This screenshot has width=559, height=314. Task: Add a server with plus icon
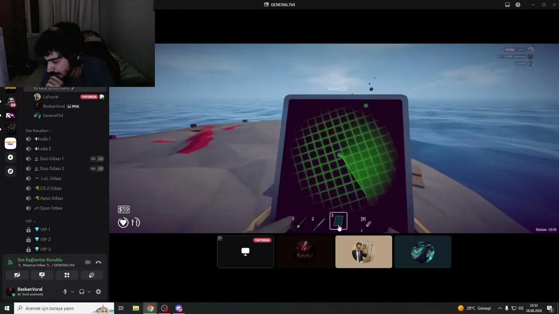coord(10,157)
